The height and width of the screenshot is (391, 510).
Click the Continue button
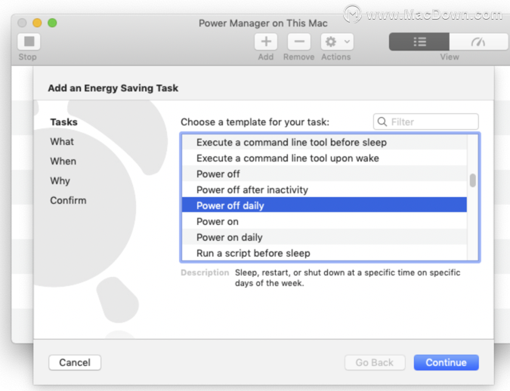pyautogui.click(x=446, y=362)
